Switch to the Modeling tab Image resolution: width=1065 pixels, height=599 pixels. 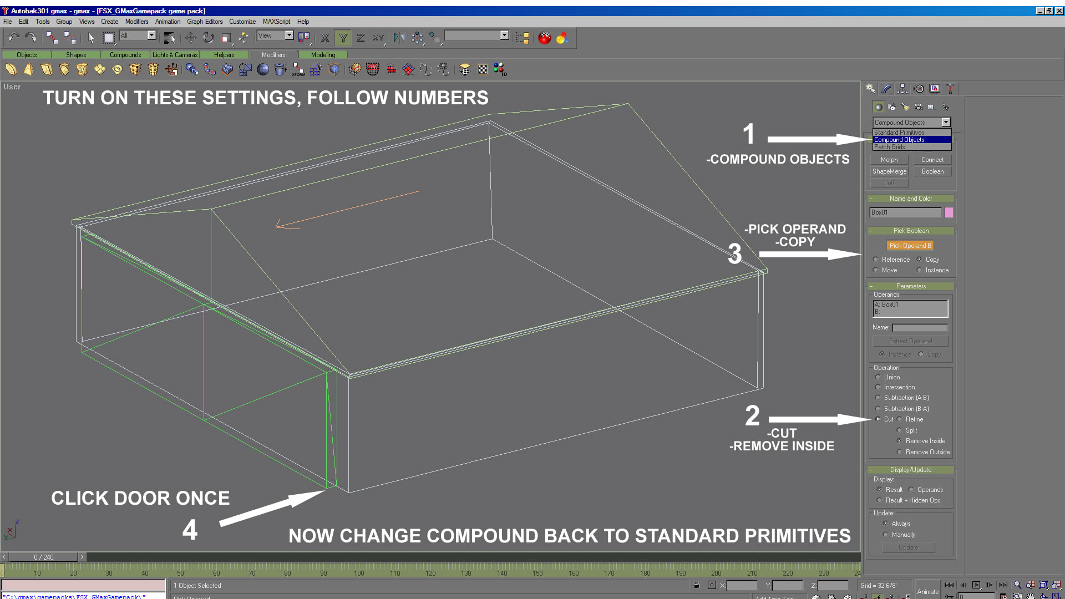(323, 55)
